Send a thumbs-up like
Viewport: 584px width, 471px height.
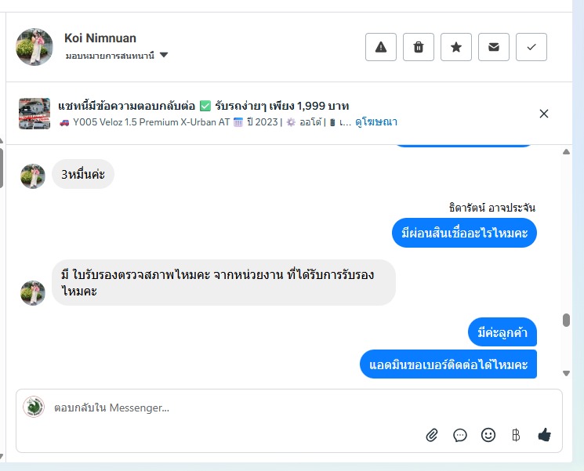coord(545,435)
